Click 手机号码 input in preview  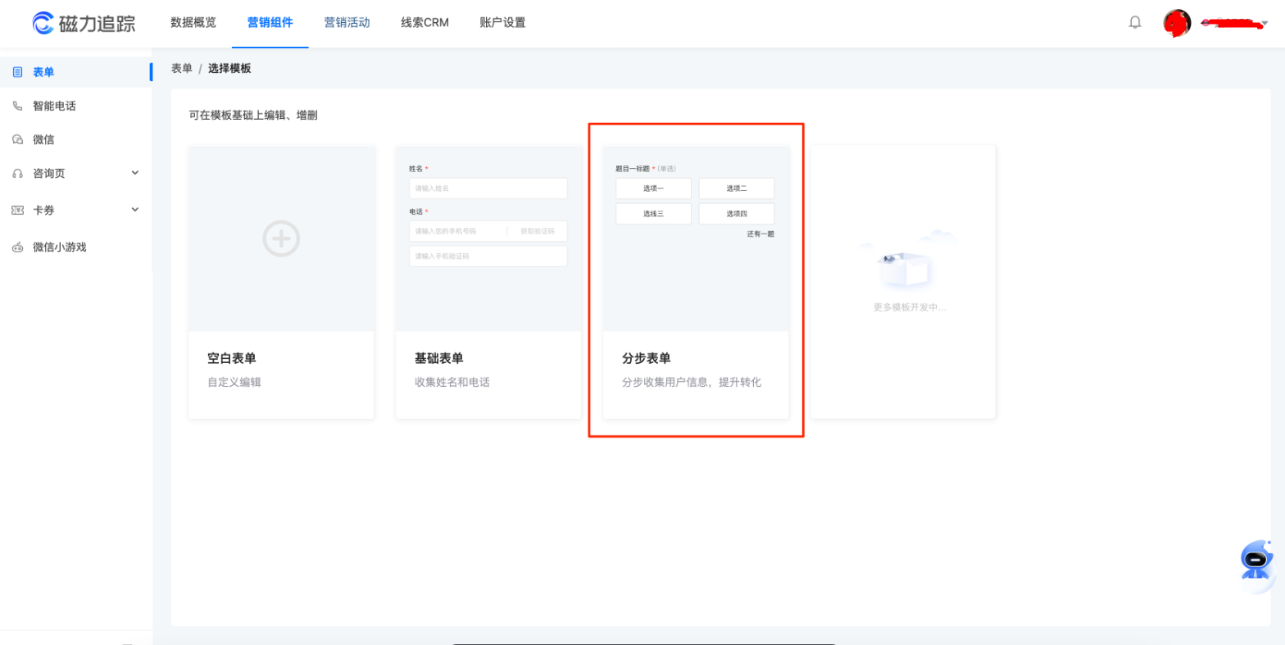pyautogui.click(x=457, y=231)
